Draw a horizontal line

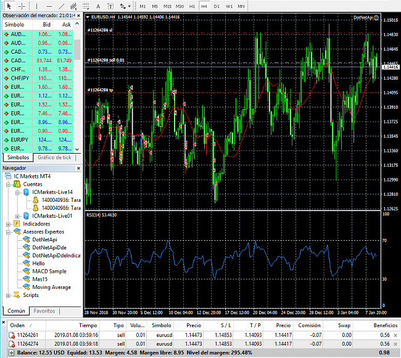[49, 6]
